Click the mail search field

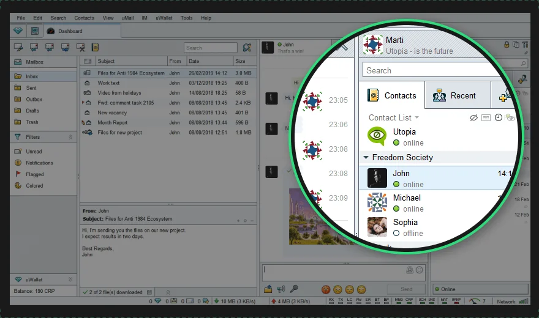click(210, 48)
